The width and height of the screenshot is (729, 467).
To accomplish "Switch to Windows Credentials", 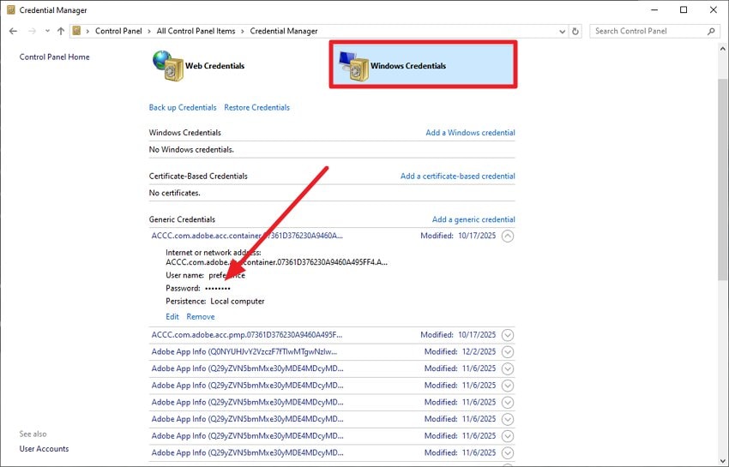I will point(423,64).
